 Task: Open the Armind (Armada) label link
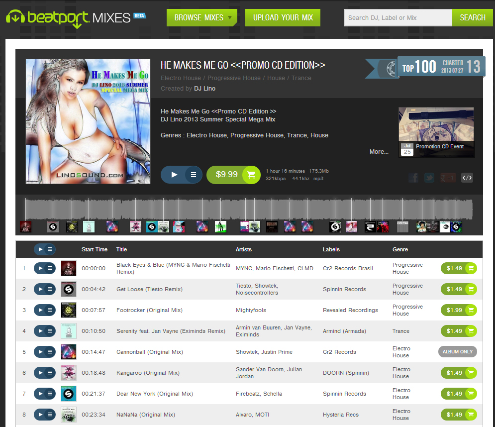point(344,331)
